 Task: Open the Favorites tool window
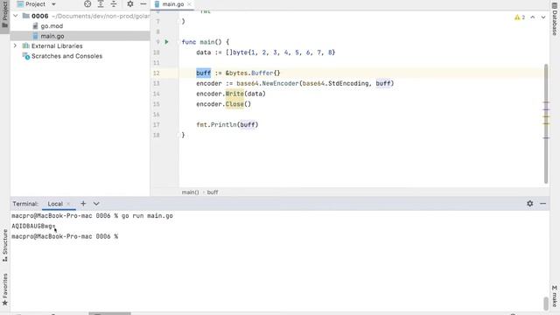[x=4, y=290]
